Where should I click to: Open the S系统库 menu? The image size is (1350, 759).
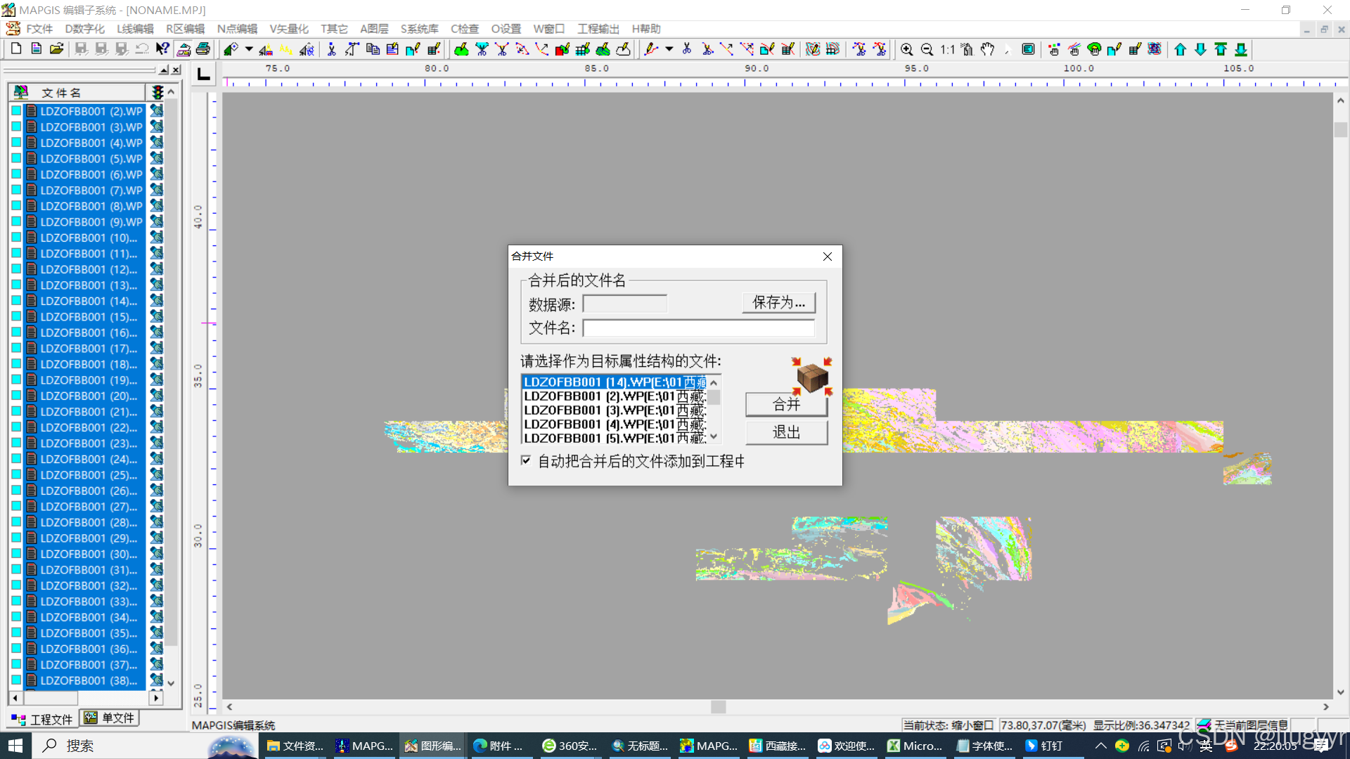[419, 29]
